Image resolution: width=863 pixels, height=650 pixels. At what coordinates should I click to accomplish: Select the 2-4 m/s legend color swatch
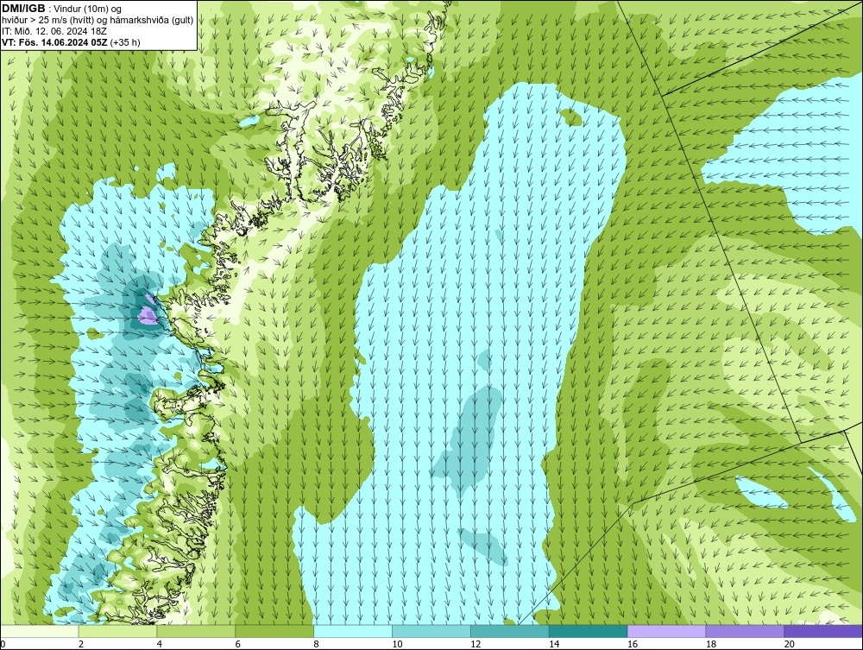pos(117,631)
